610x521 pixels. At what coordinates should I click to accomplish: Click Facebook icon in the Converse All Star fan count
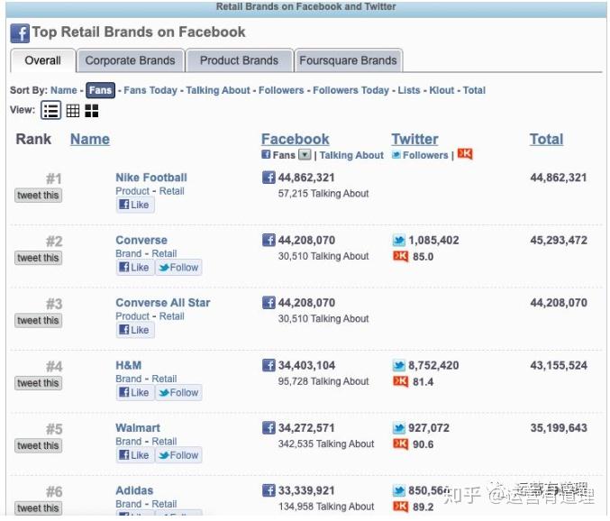click(269, 303)
